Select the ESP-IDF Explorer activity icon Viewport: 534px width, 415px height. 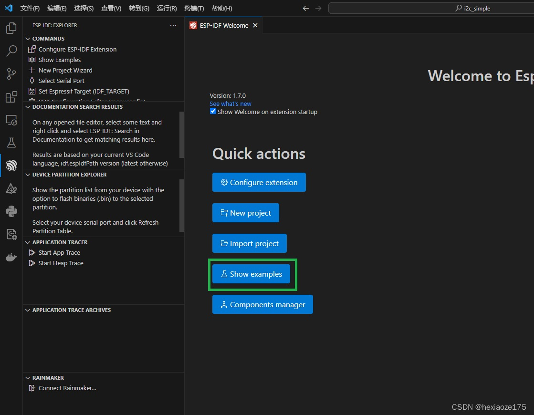click(11, 166)
